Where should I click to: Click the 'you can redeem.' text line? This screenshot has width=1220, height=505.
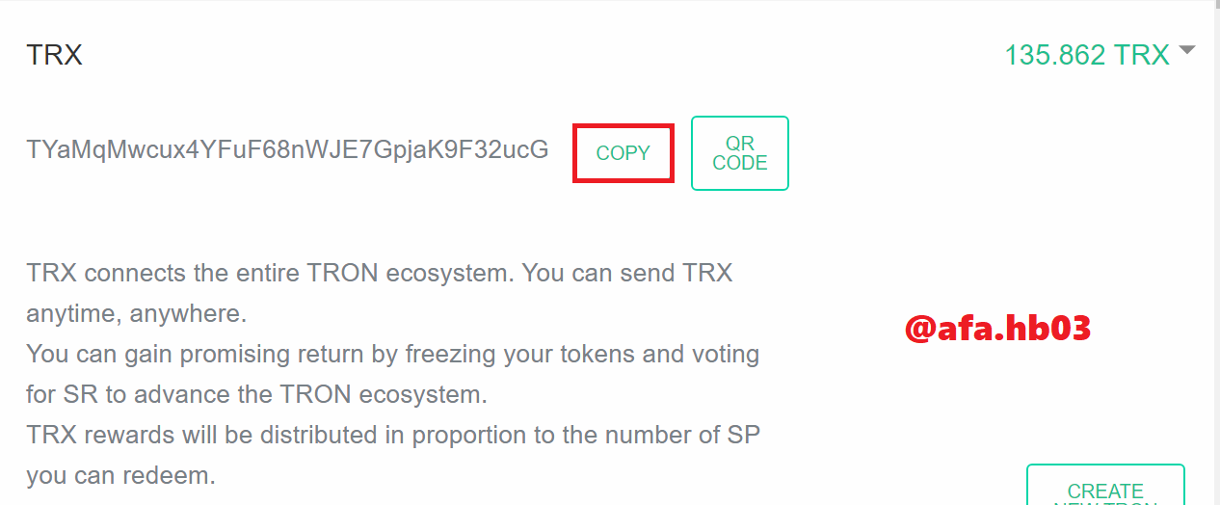[x=121, y=475]
